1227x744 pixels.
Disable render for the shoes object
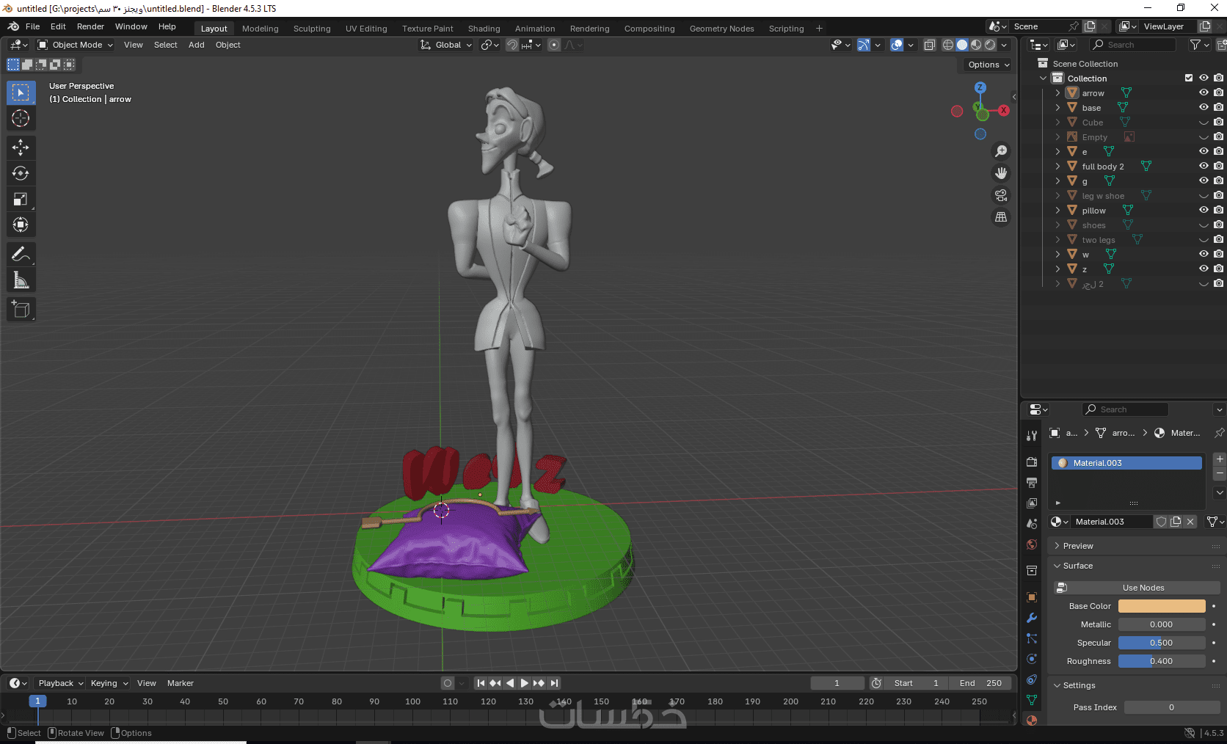pos(1218,225)
